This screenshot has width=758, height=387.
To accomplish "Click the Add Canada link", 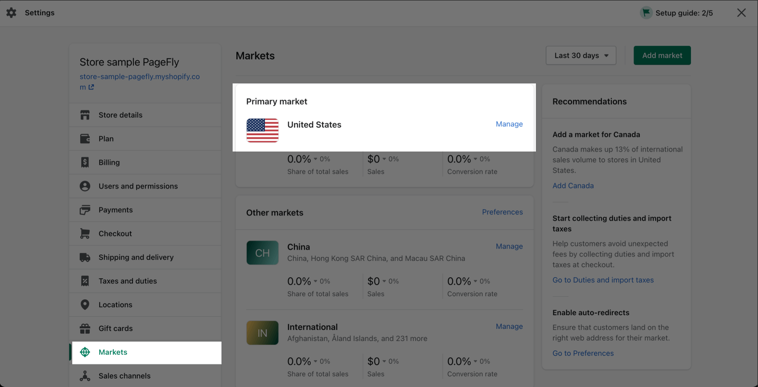I will [x=573, y=186].
